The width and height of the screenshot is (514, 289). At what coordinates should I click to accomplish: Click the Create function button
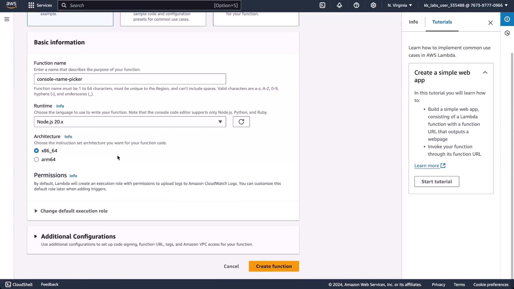click(x=274, y=266)
